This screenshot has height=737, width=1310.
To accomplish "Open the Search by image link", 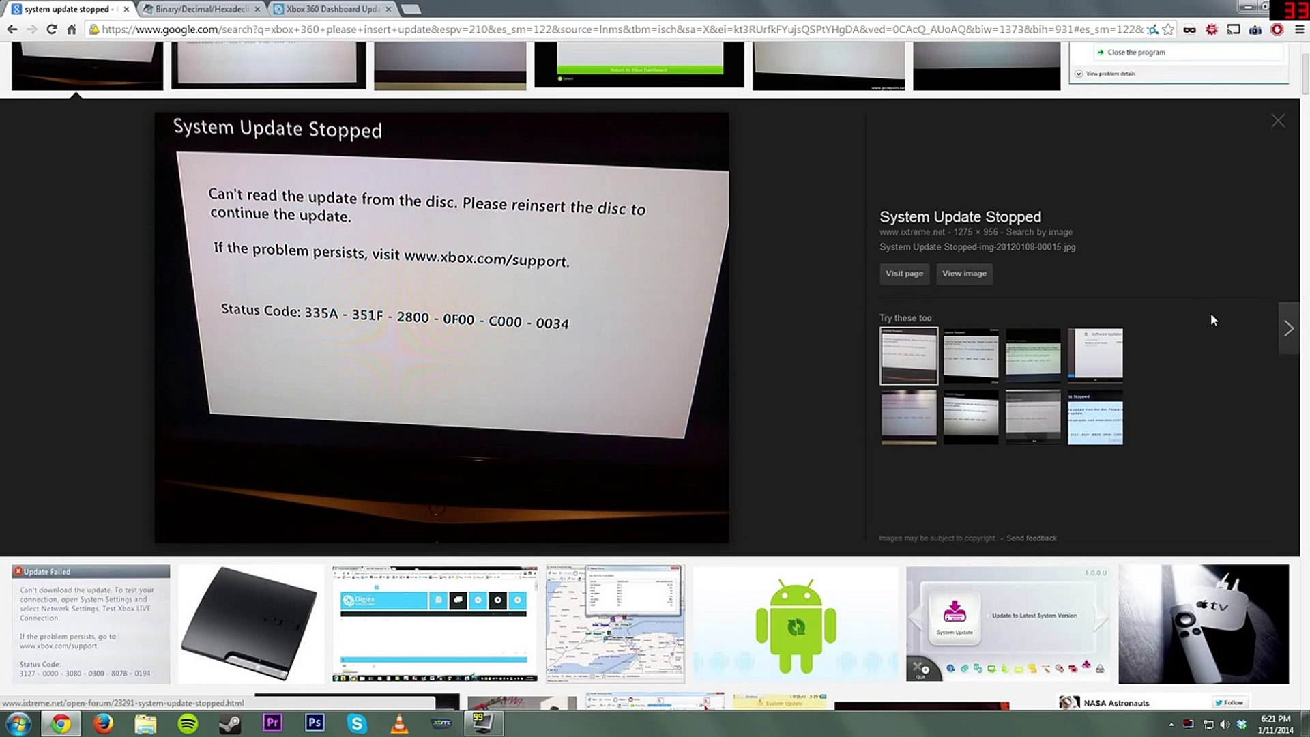I will coord(1038,232).
